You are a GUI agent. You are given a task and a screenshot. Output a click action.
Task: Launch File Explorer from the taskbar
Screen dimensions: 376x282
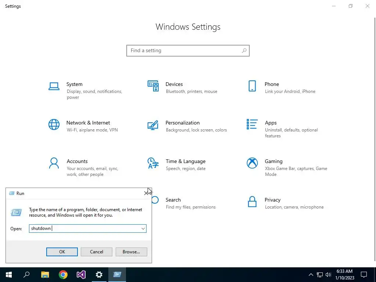tap(45, 275)
